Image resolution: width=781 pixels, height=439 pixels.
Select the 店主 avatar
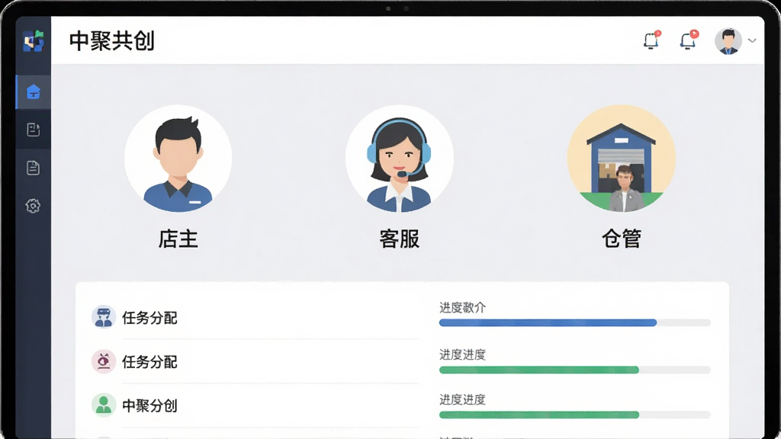pyautogui.click(x=178, y=159)
